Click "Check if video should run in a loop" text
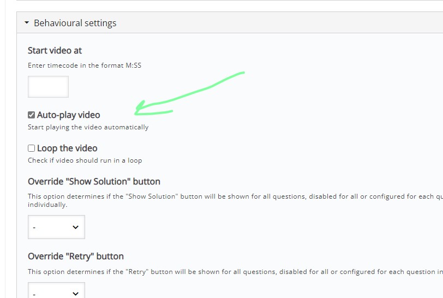This screenshot has height=298, width=443. coord(85,160)
